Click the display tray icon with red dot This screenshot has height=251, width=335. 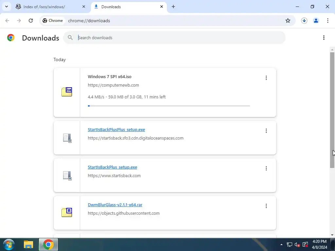click(x=305, y=244)
